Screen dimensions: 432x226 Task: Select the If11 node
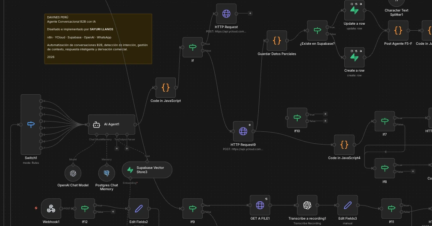coord(391,209)
